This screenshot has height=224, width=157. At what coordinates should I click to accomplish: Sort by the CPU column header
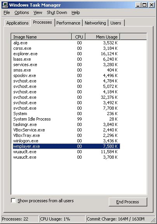point(78,37)
